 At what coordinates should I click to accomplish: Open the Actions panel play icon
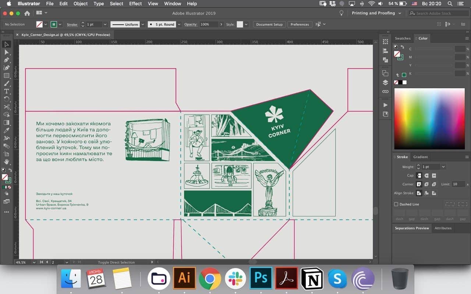point(385,105)
